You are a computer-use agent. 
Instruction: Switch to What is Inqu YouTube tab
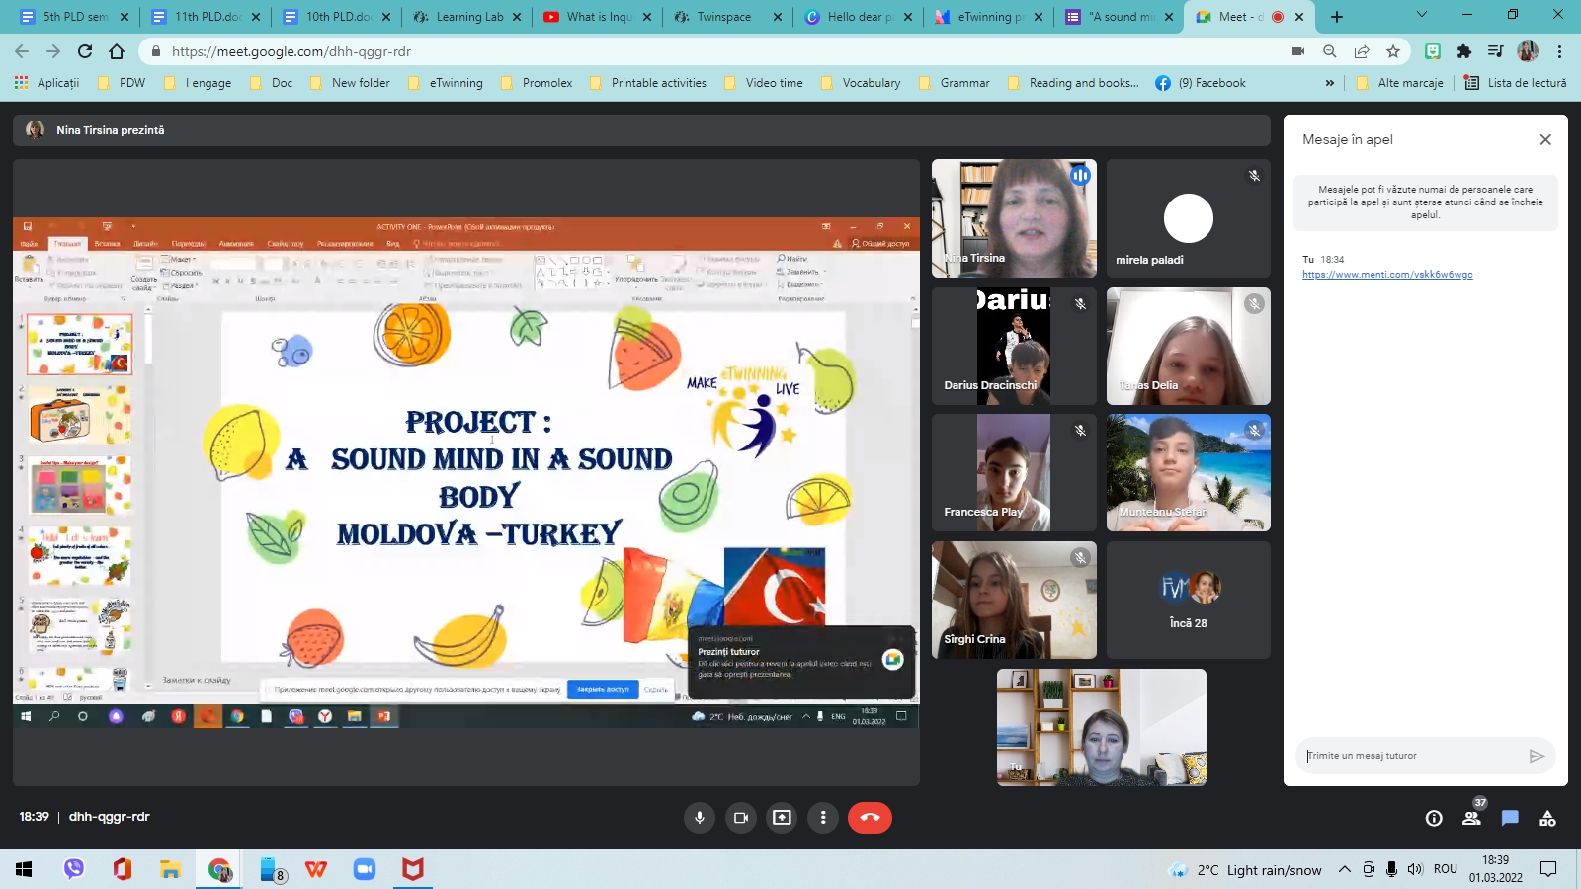pyautogui.click(x=598, y=17)
